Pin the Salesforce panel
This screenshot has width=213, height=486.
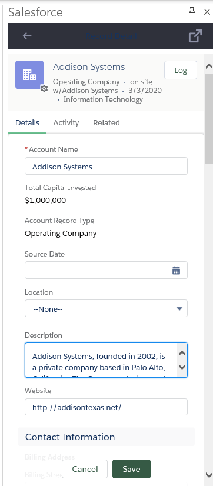(192, 12)
